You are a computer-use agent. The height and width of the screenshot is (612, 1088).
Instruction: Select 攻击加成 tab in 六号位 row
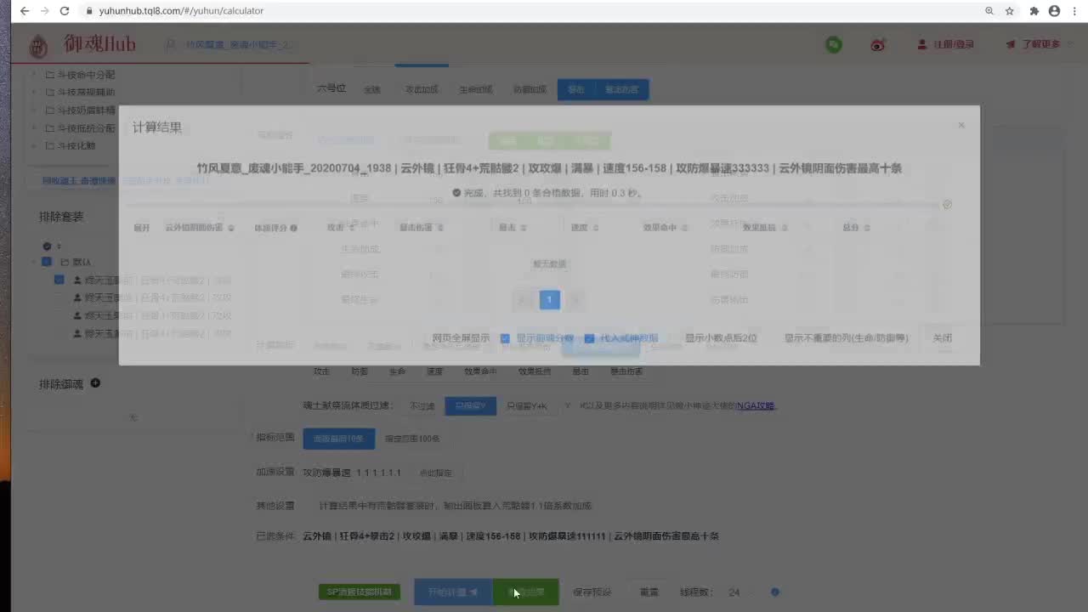click(422, 89)
